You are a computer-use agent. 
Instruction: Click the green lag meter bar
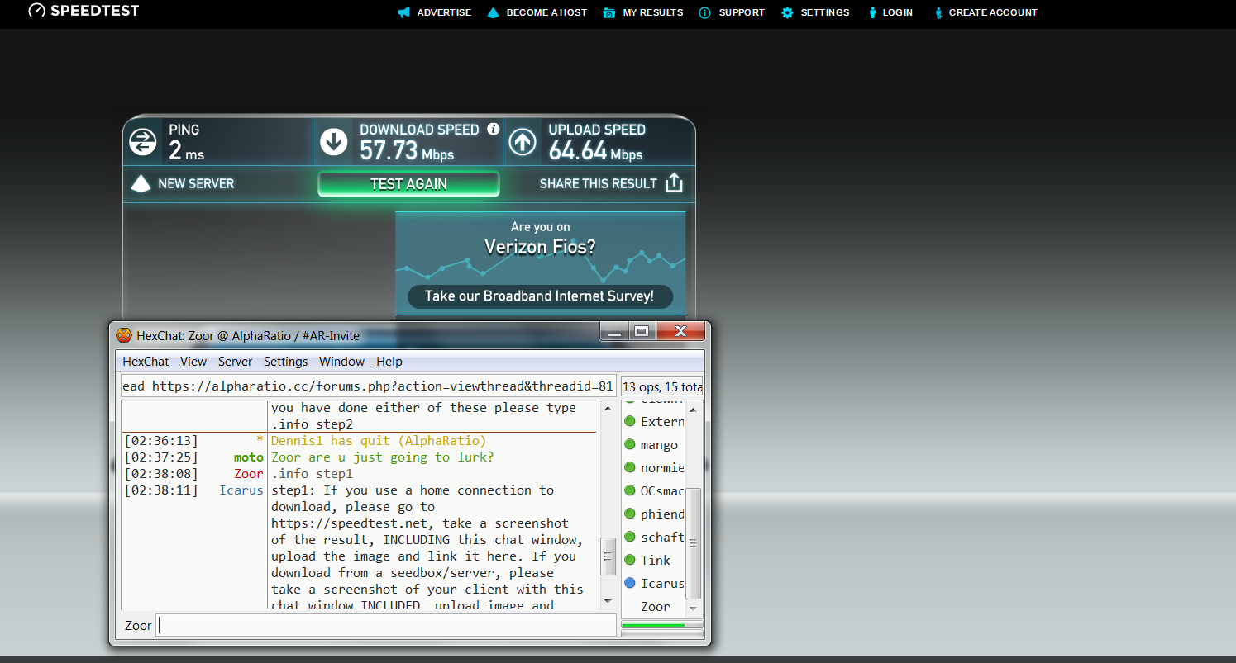(x=661, y=625)
